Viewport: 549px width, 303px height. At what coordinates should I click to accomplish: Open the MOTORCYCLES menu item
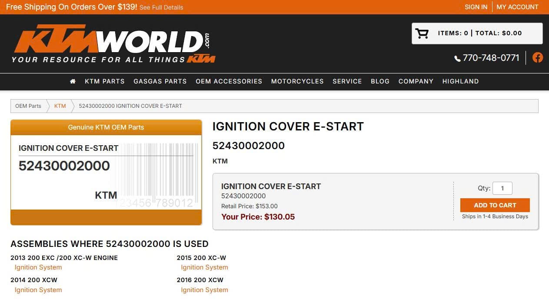[x=297, y=81]
